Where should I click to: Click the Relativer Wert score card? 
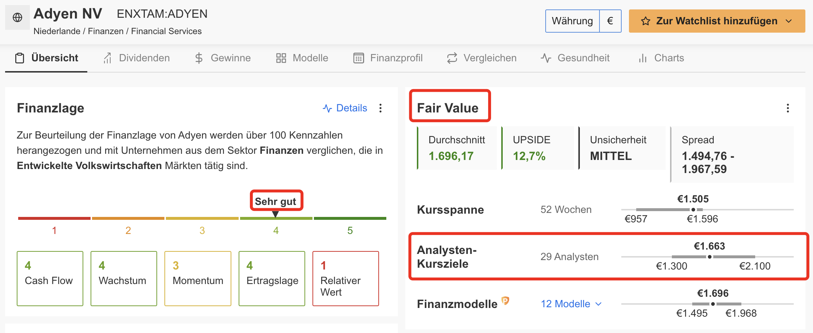(x=346, y=279)
